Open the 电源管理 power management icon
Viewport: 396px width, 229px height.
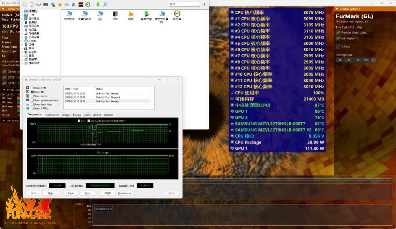(x=146, y=15)
